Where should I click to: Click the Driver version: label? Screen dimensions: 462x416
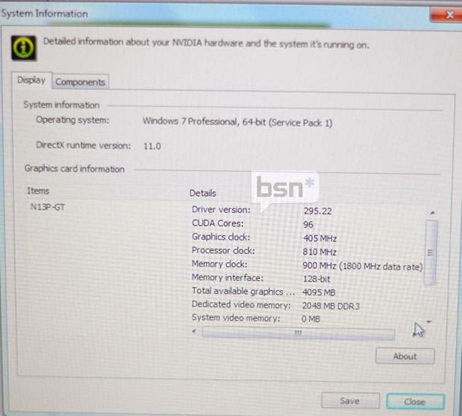(221, 209)
